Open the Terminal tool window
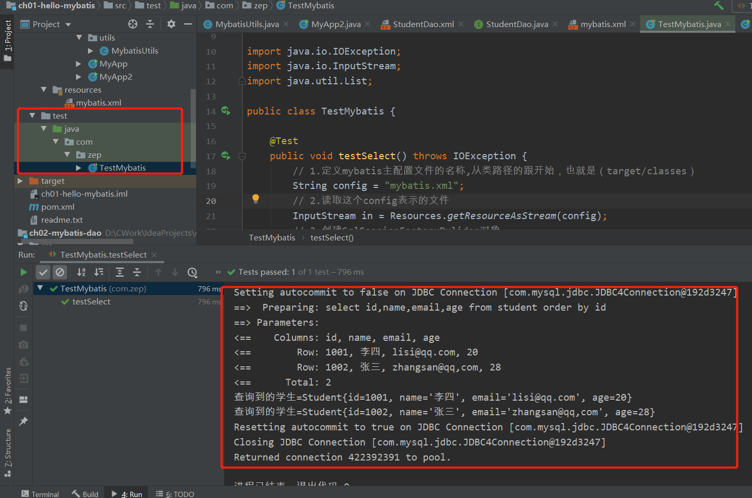The image size is (752, 498). pyautogui.click(x=40, y=494)
